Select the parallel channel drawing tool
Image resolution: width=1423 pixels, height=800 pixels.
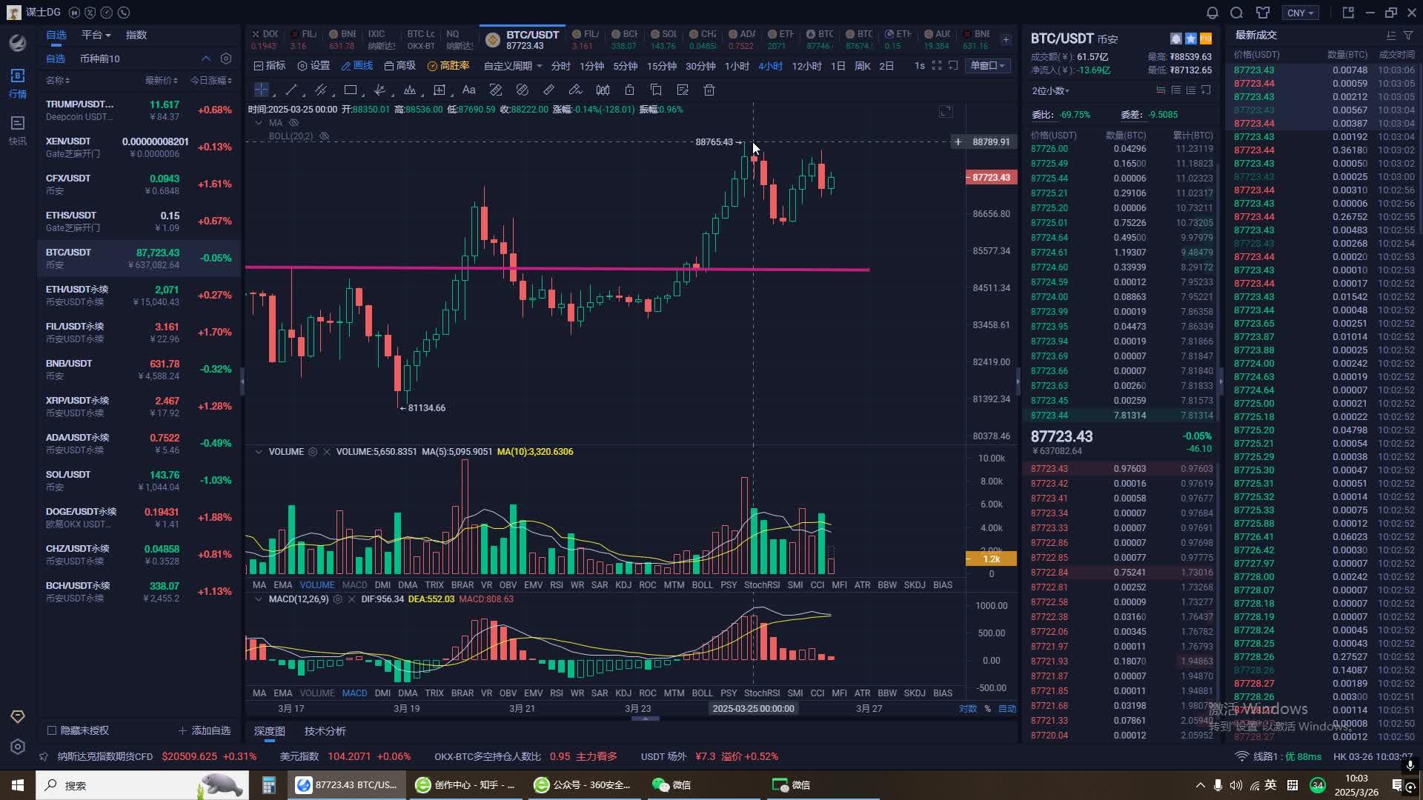click(321, 90)
